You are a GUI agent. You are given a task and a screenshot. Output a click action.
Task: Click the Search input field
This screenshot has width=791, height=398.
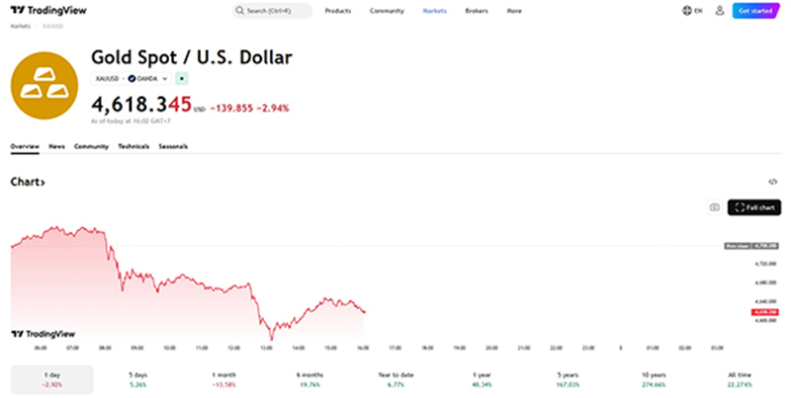tap(272, 11)
